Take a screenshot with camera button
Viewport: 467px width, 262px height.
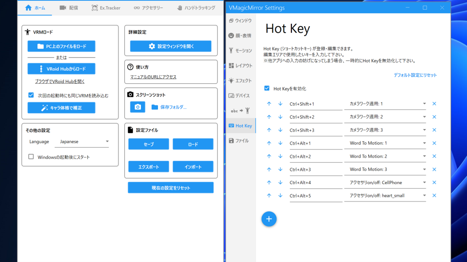(138, 107)
